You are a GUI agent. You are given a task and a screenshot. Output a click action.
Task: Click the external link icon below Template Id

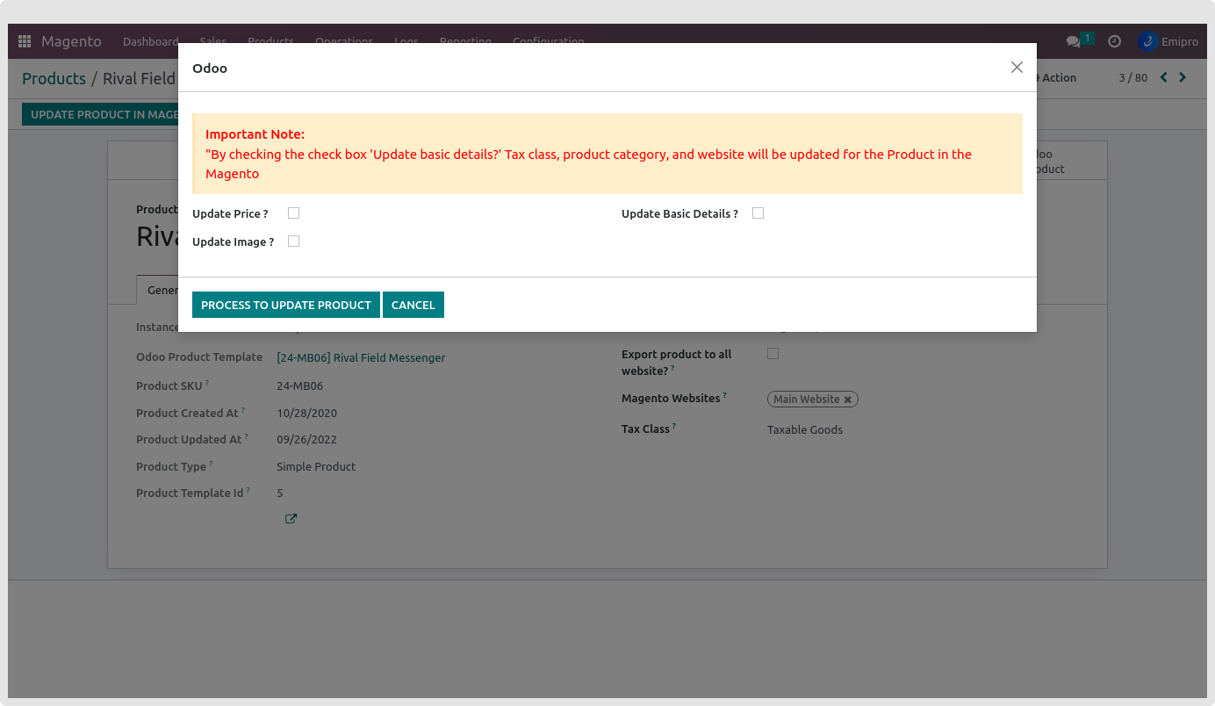tap(291, 519)
